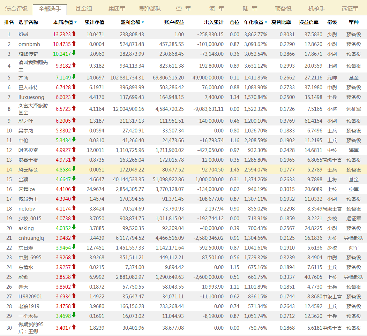Viewport: 367px width, 336px height.
Task: Open player 少校_0015
Action: 30,219
